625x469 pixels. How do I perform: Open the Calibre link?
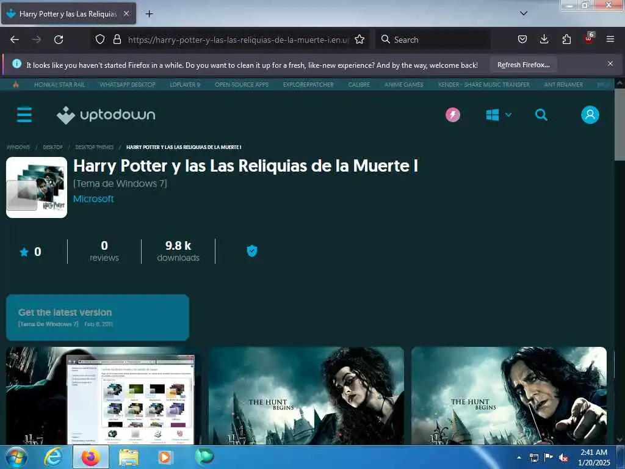click(359, 84)
